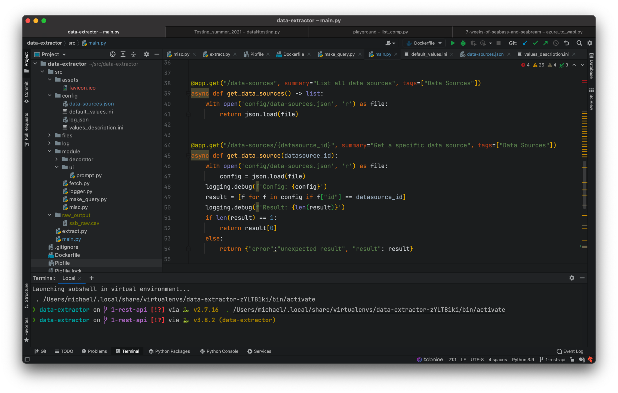Expand the files folder

[49, 135]
